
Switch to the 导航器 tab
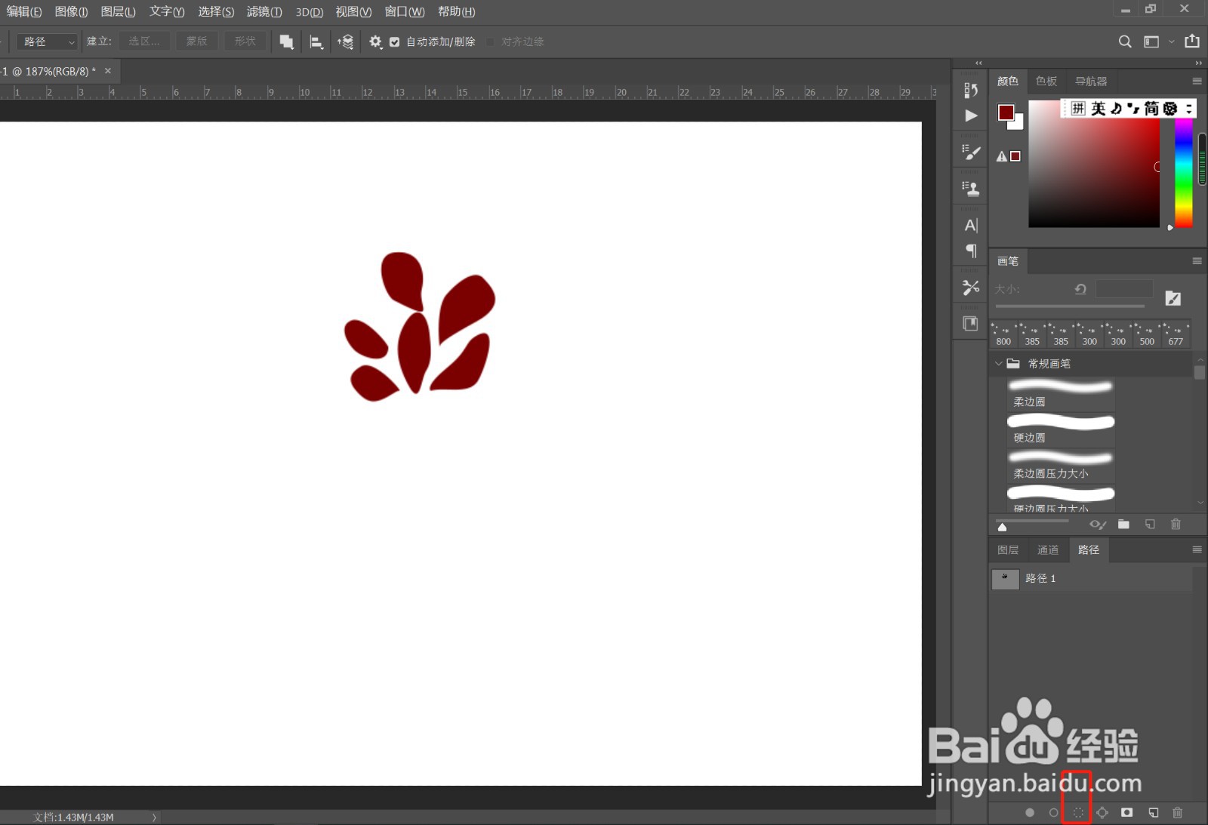click(x=1091, y=81)
